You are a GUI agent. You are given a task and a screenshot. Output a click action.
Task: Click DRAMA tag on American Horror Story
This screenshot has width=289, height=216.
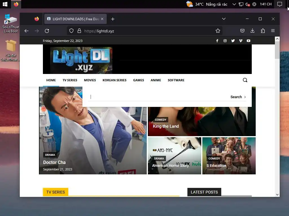pos(159,159)
